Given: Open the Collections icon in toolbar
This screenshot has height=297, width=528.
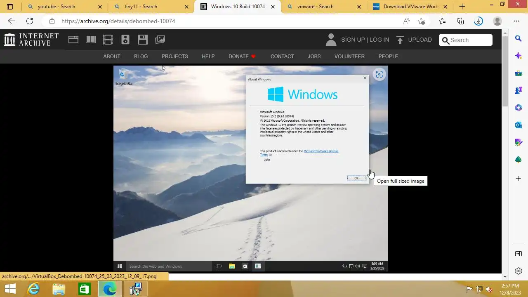Looking at the screenshot, I should (460, 21).
